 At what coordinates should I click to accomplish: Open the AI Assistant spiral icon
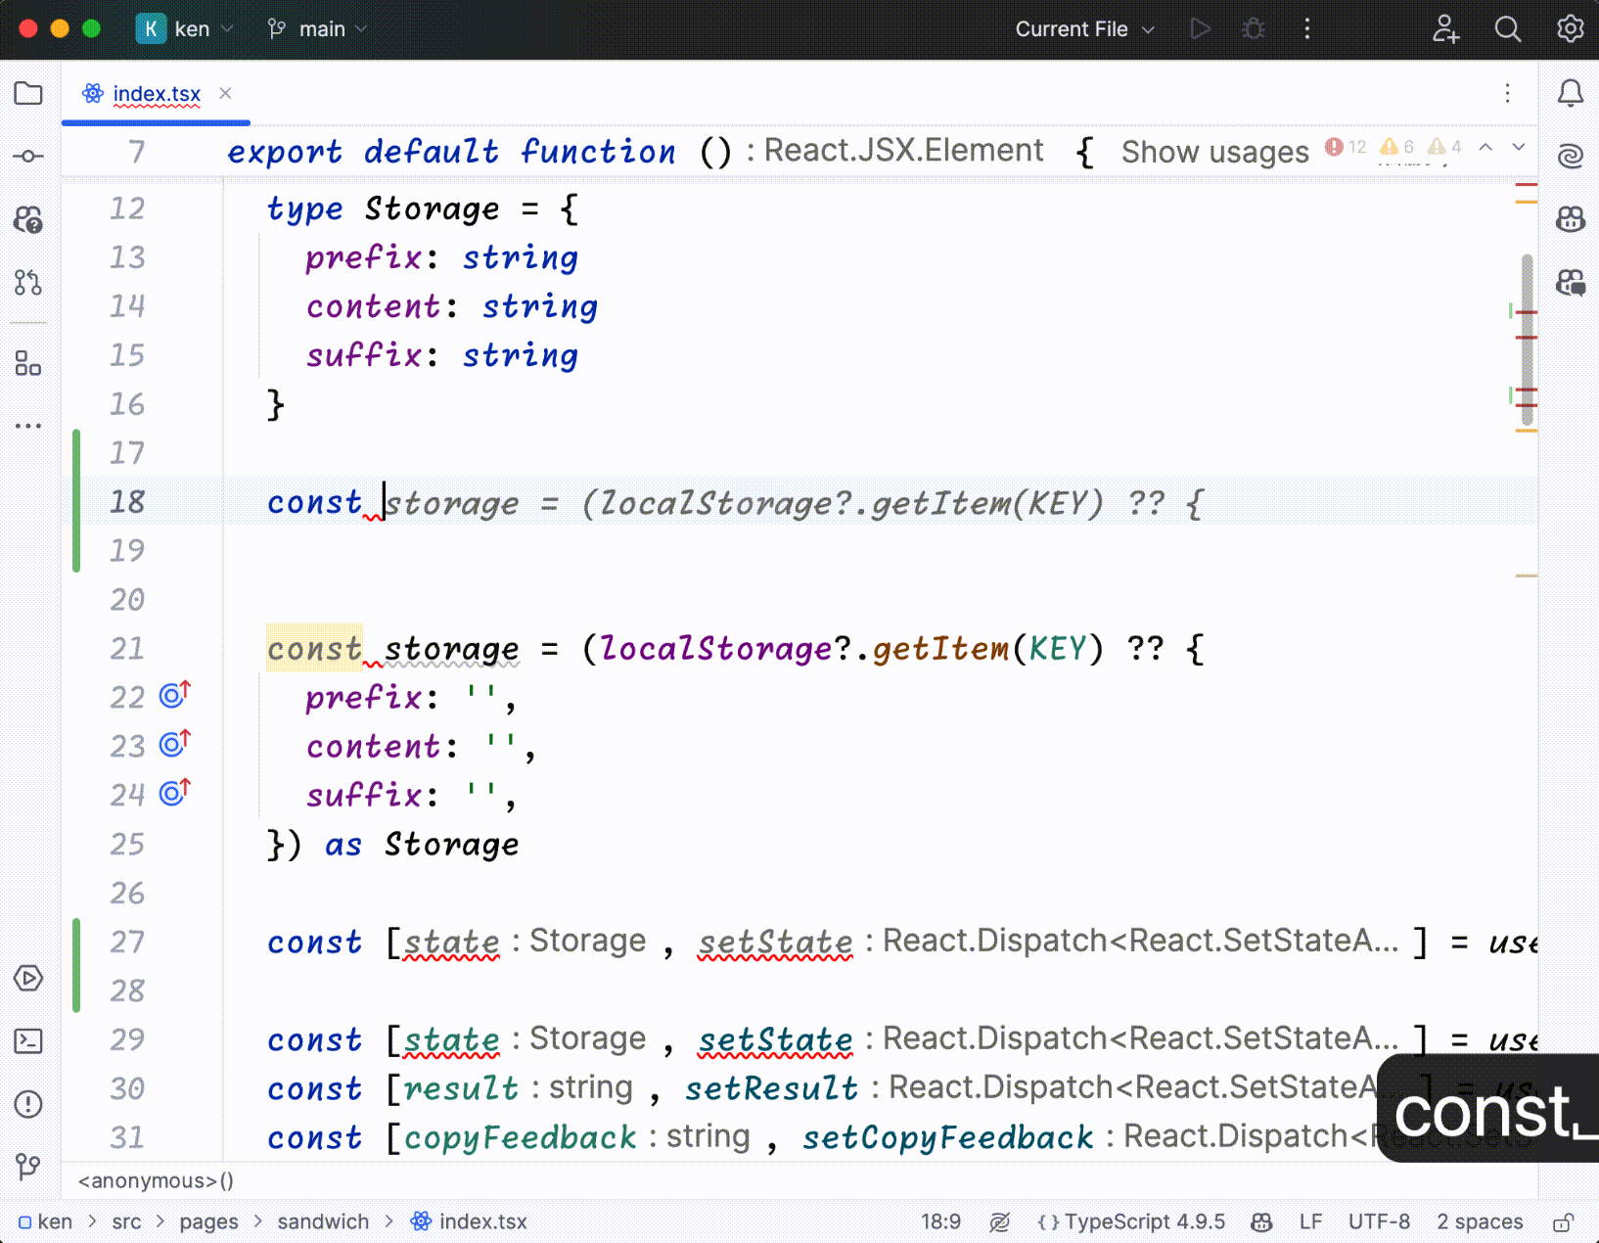pyautogui.click(x=1571, y=156)
